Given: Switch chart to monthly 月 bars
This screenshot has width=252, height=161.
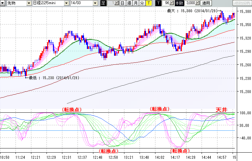Looking at the screenshot, I should click(135, 3).
